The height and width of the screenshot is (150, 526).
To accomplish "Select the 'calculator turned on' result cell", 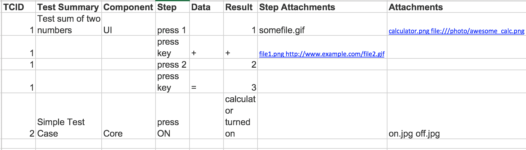I will tap(241, 116).
